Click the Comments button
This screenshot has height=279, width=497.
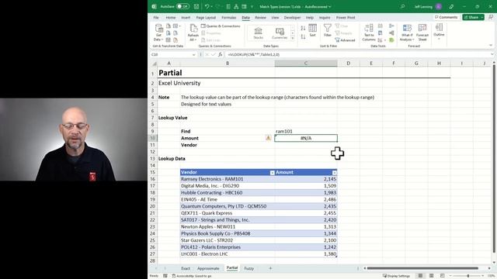click(x=446, y=17)
